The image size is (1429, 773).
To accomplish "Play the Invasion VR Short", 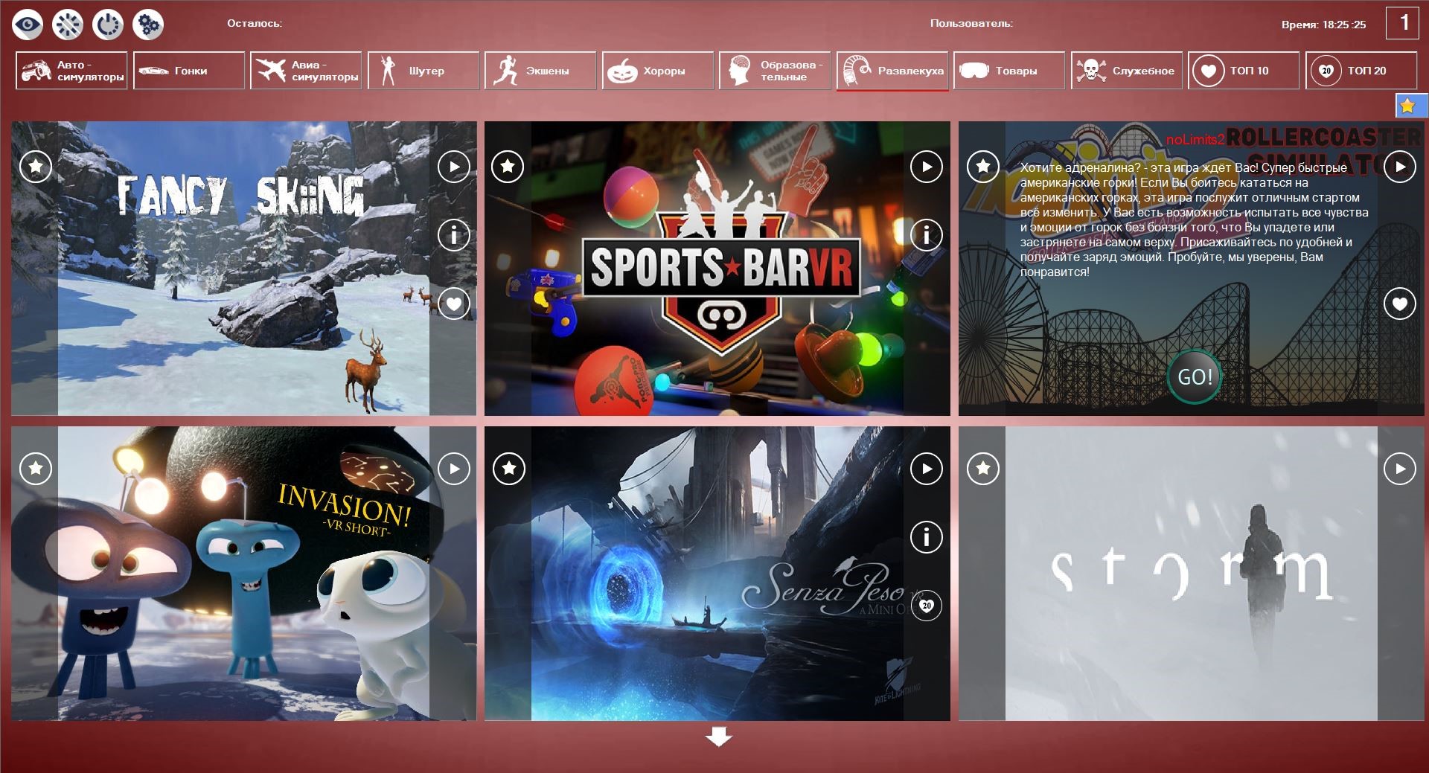I will point(454,469).
